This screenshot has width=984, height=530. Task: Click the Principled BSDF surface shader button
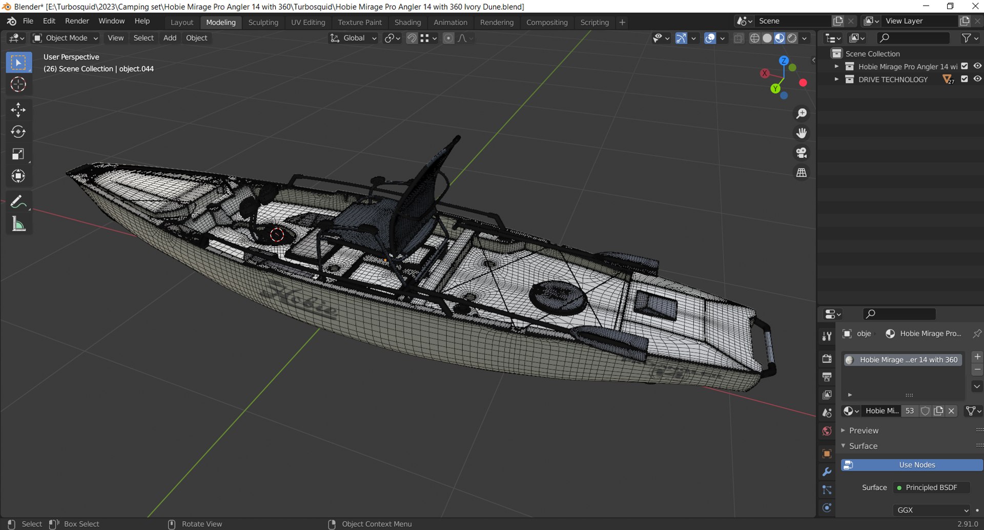click(932, 487)
